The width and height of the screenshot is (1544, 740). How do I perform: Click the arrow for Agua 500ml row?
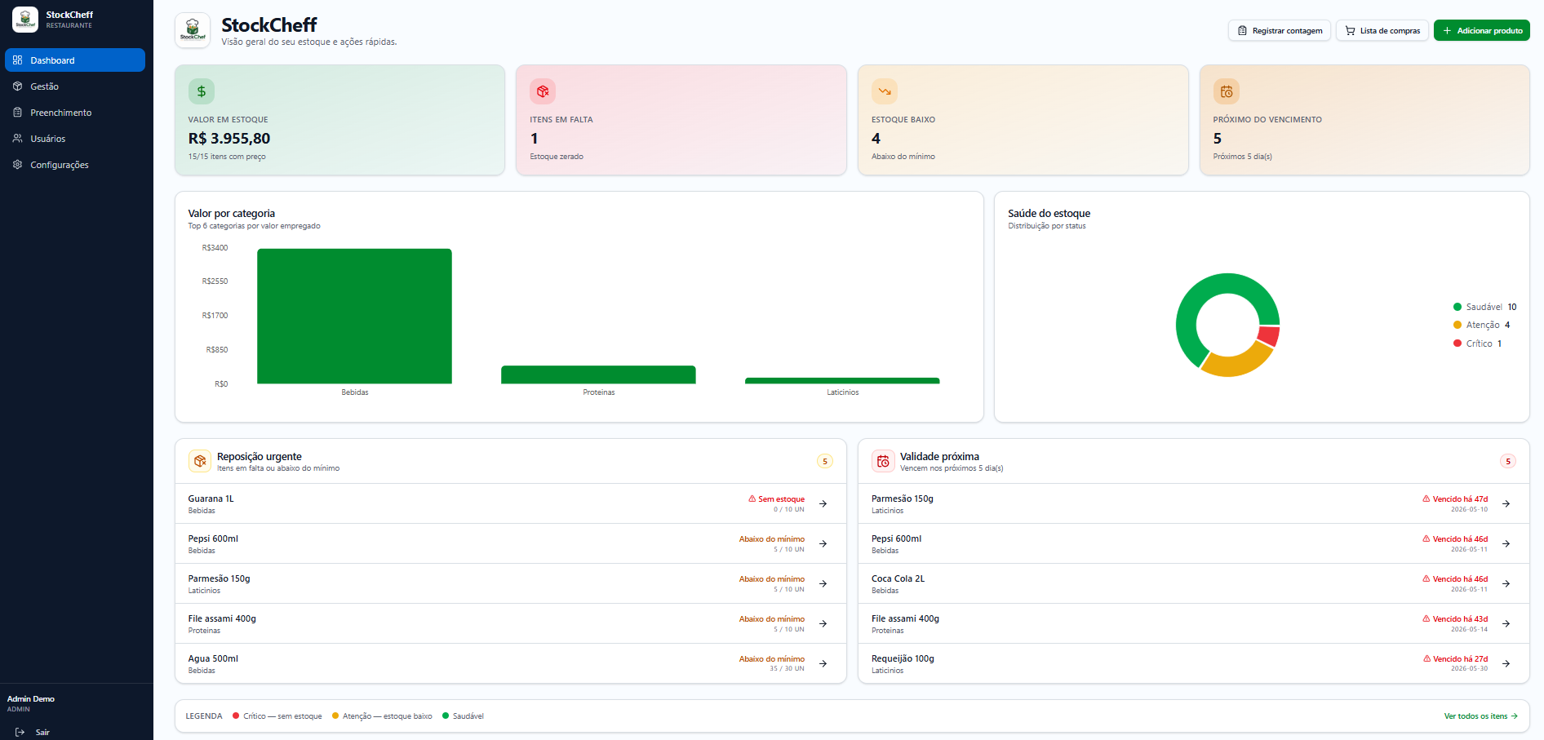pos(823,663)
